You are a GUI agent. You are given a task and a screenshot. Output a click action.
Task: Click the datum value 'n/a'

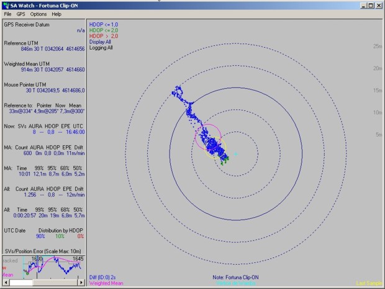click(x=81, y=30)
